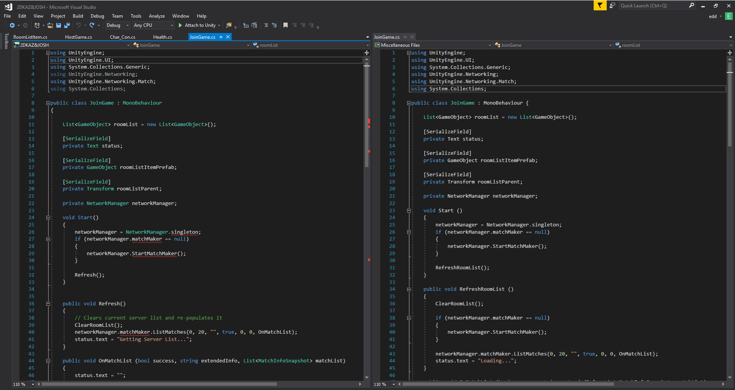The width and height of the screenshot is (735, 390).
Task: Click the Redo arrow icon
Action: pos(92,25)
